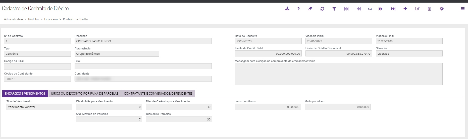Jump to the last record

pyautogui.click(x=393, y=9)
